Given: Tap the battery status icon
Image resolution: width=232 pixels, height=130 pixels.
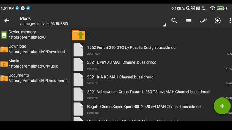Looking at the screenshot, I should pos(221,8).
